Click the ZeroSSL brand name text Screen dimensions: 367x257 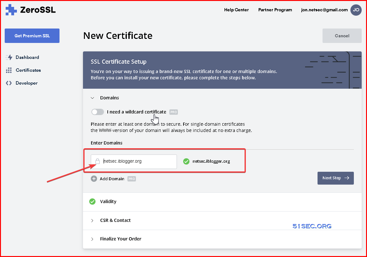(38, 10)
